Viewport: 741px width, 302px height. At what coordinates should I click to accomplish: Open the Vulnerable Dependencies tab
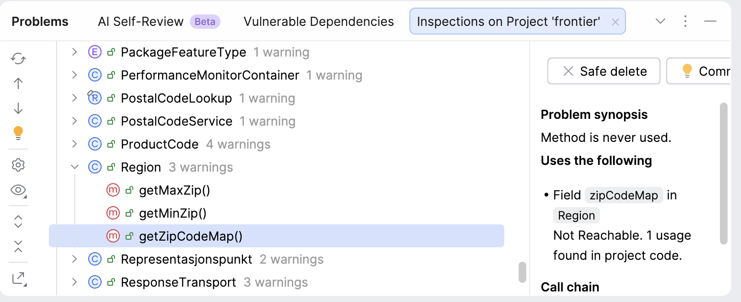(x=319, y=22)
